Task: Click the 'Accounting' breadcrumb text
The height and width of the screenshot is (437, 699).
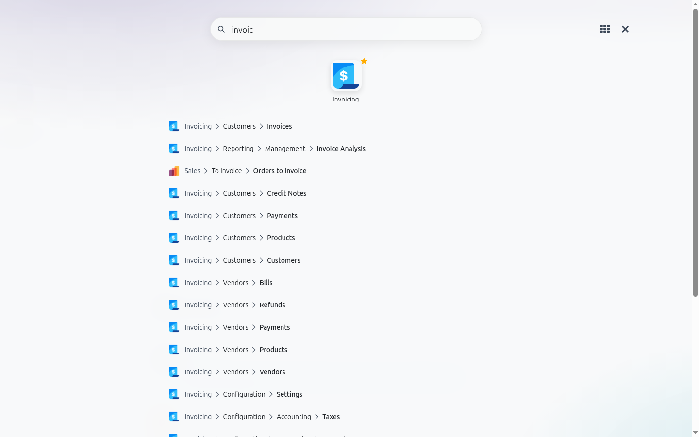Action: click(294, 417)
